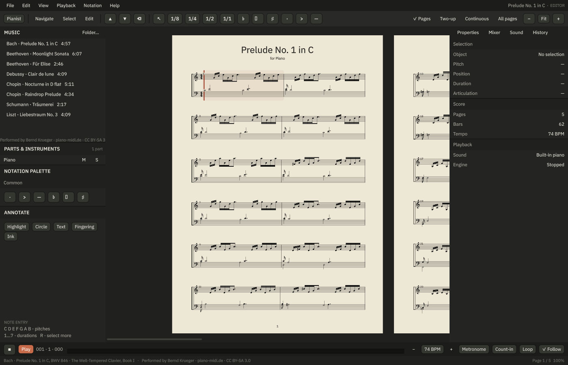Screen dimensions: 568x365
Task: Zoom in with the plus button
Action: click(x=558, y=19)
